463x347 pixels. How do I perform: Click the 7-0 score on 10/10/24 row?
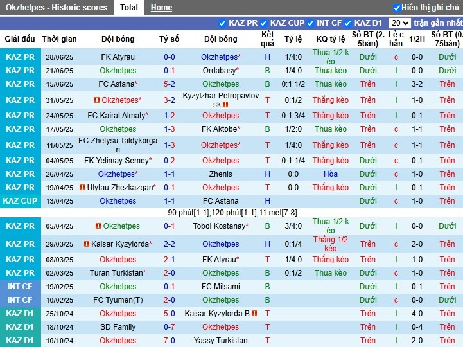[170, 341]
